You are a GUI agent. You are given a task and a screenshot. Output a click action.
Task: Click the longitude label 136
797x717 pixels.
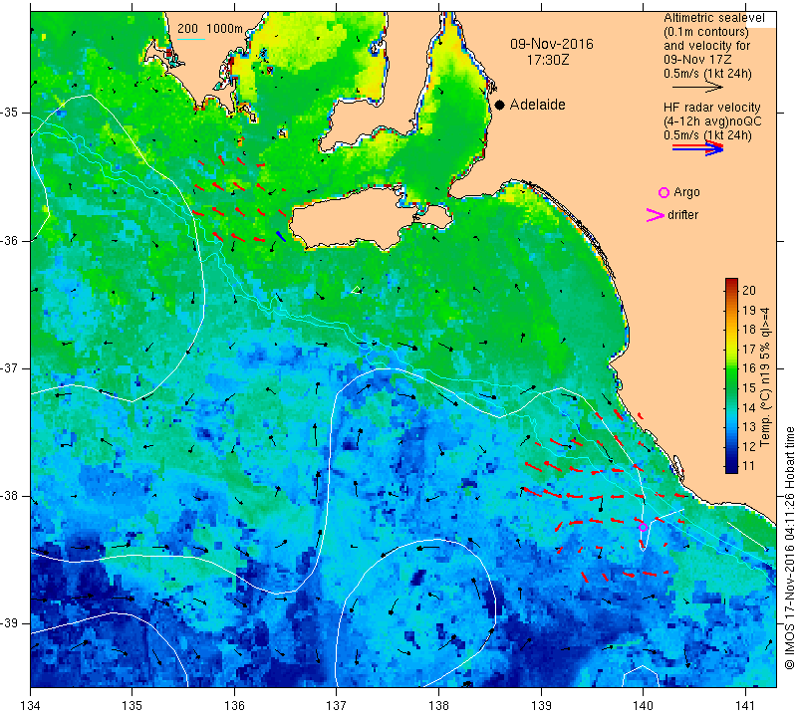click(234, 706)
